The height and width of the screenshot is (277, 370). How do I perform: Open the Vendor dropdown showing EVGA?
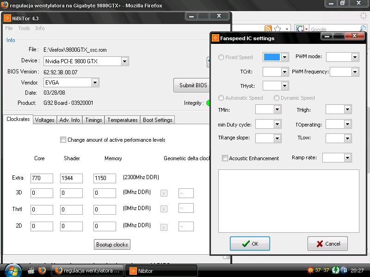(x=95, y=83)
